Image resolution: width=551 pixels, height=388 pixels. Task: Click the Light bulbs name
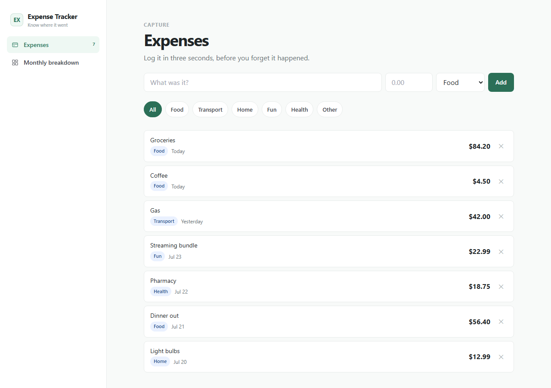(x=165, y=351)
